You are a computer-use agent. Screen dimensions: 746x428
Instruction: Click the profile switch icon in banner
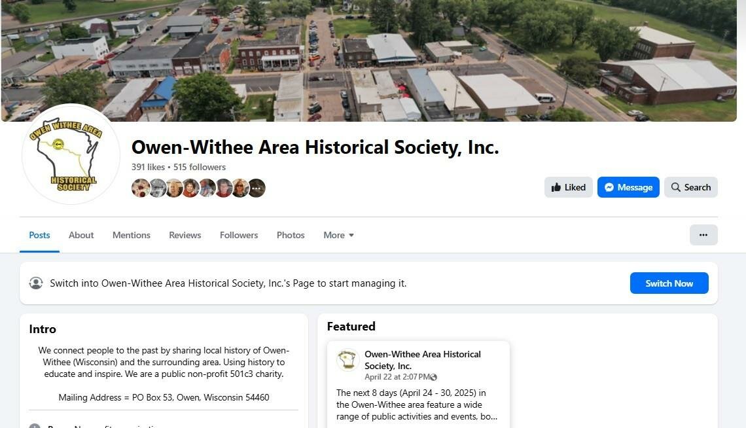(x=36, y=283)
